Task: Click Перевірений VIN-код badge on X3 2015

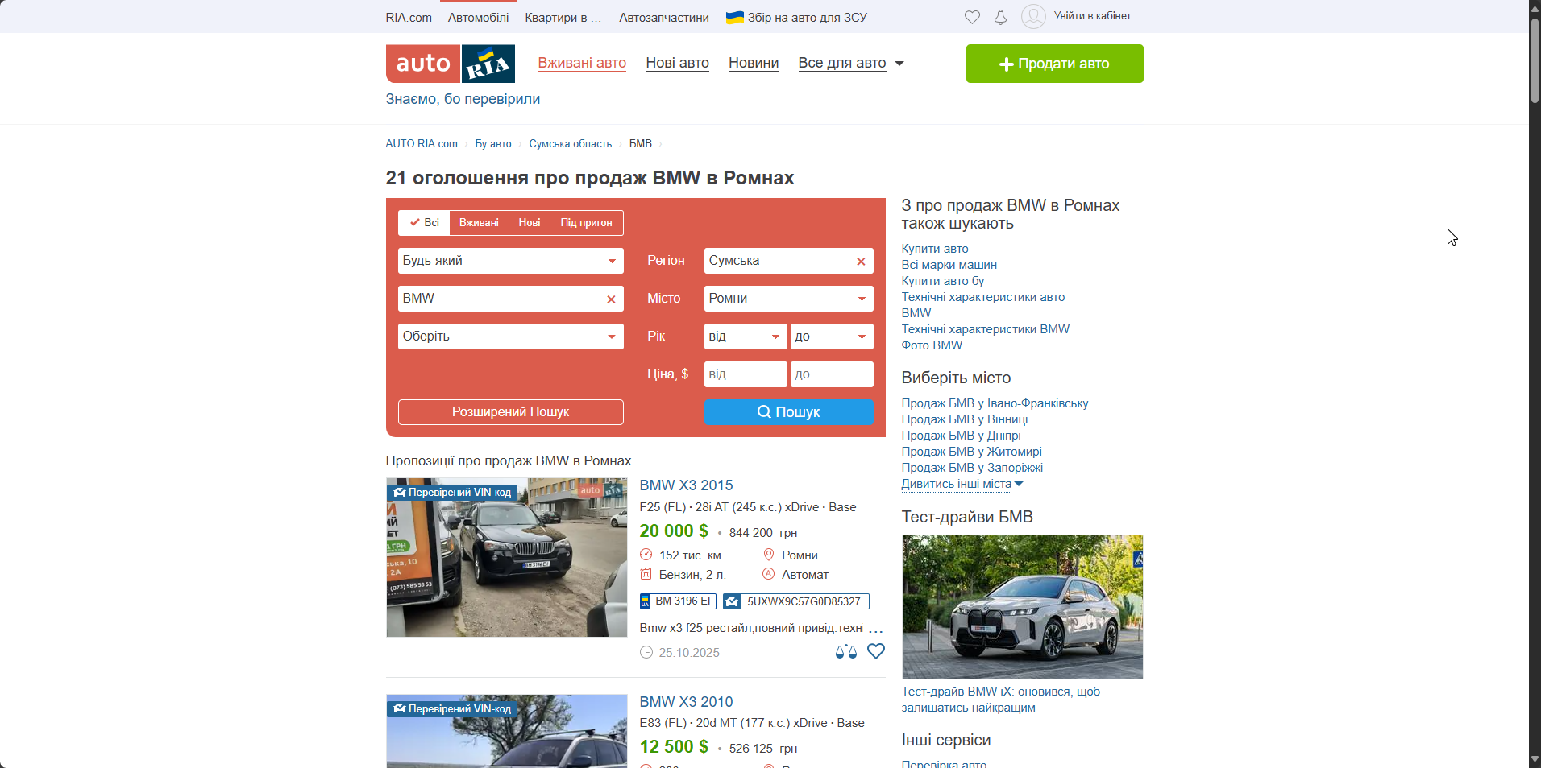Action: point(453,493)
